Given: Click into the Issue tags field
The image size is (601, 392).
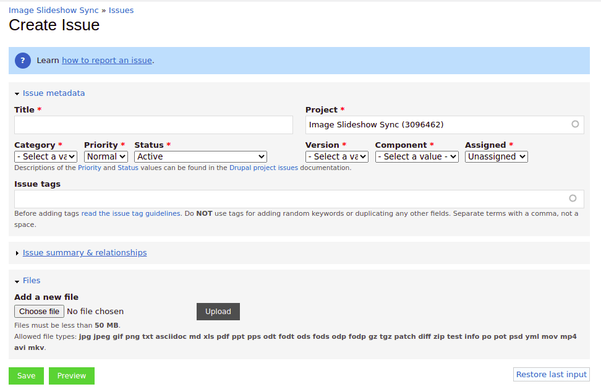Looking at the screenshot, I should click(x=299, y=199).
